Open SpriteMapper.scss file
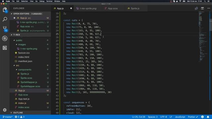 30,86
